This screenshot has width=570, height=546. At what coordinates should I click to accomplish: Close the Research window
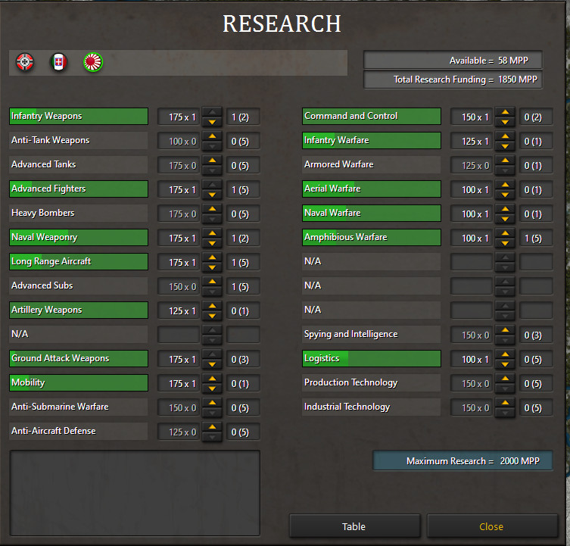[491, 526]
